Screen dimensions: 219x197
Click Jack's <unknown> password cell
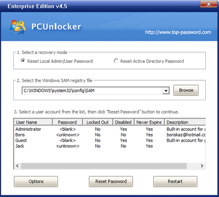coord(68,146)
